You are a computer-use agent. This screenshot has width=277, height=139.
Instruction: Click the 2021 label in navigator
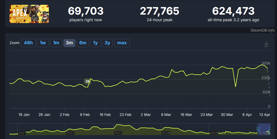(x=22, y=133)
